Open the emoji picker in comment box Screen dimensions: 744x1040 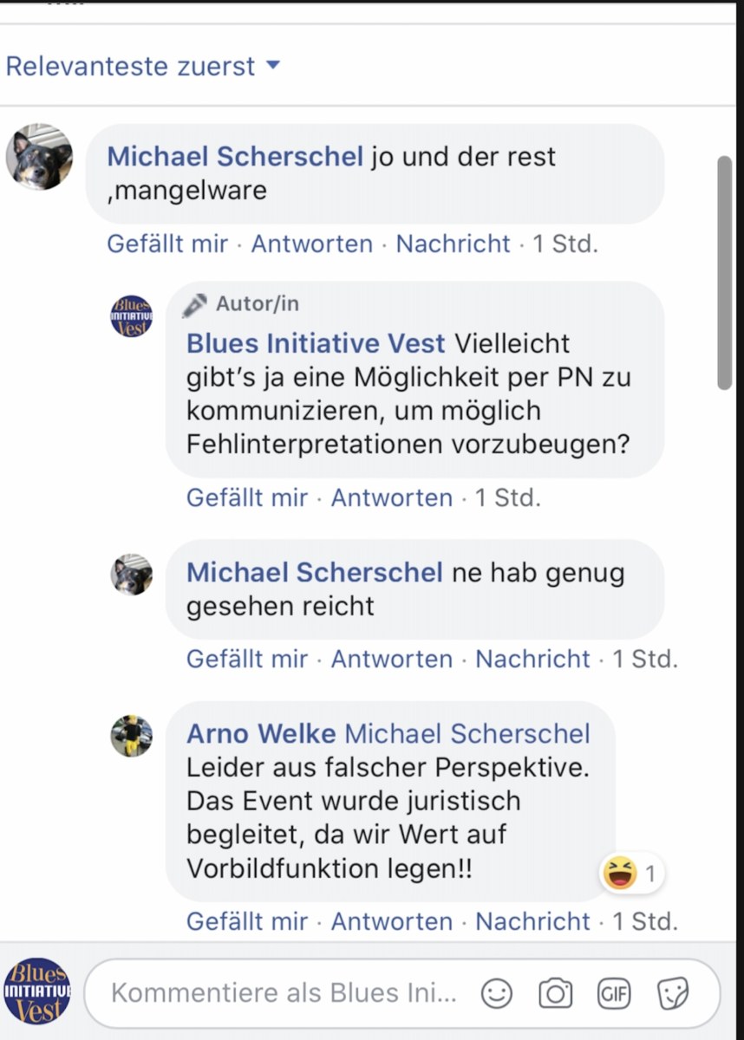click(x=497, y=993)
